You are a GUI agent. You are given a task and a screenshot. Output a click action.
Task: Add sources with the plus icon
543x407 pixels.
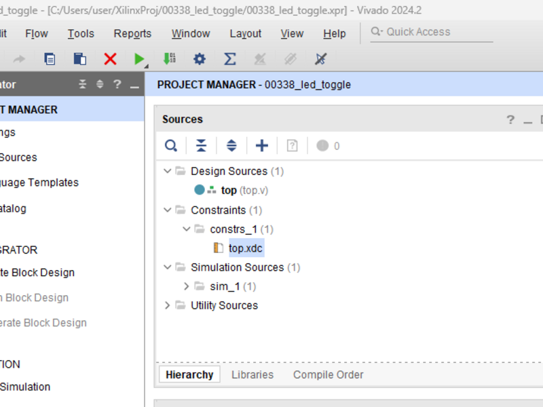point(262,146)
